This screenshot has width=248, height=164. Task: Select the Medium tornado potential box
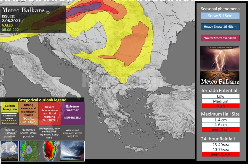pyautogui.click(x=220, y=101)
